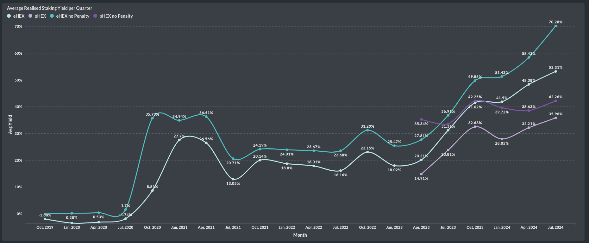Click the 35.79% data label
Screen dimensions: 589x243
tap(152, 114)
